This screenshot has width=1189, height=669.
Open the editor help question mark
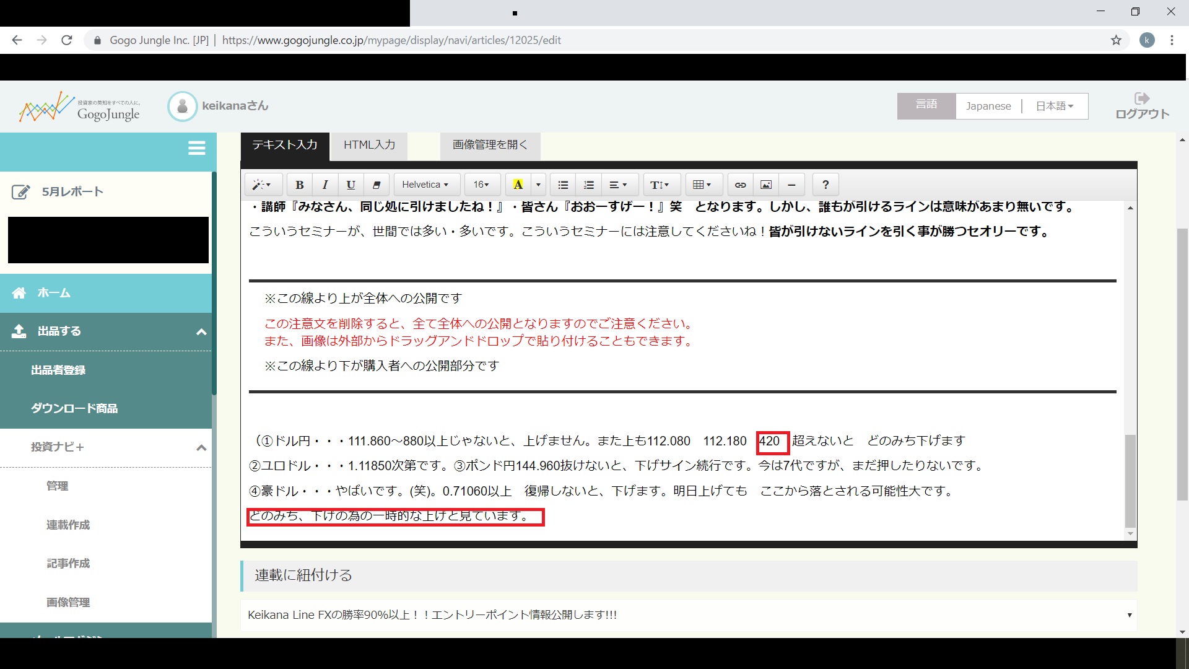coord(825,185)
